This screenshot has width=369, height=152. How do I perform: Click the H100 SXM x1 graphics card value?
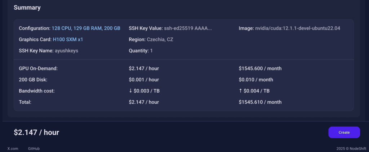pyautogui.click(x=70, y=39)
